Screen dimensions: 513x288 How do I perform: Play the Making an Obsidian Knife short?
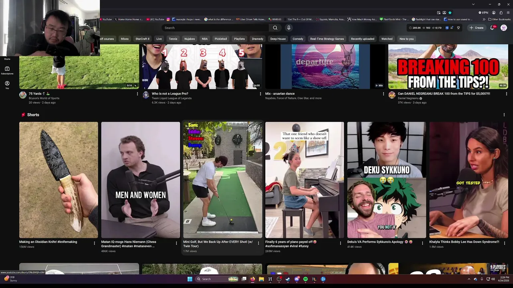point(59,180)
